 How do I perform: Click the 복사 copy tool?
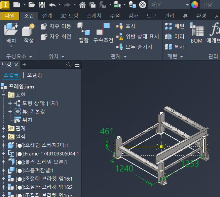pyautogui.click(x=175, y=47)
